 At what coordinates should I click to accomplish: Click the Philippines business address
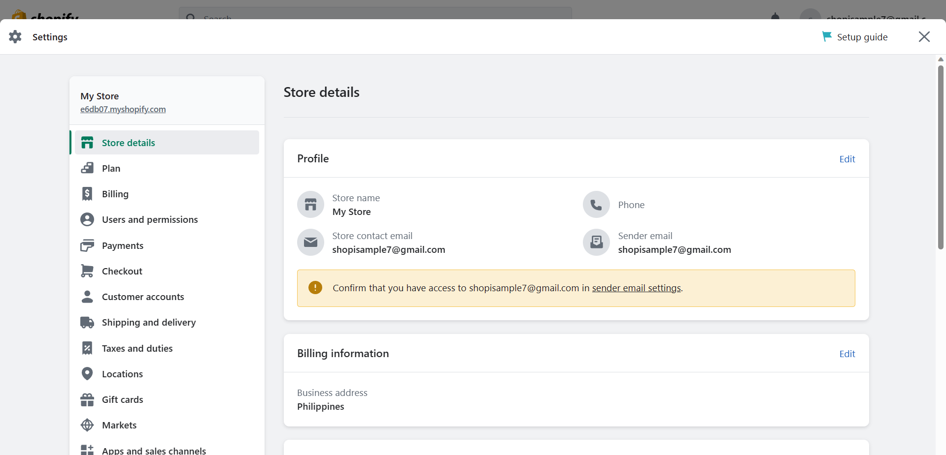321,406
